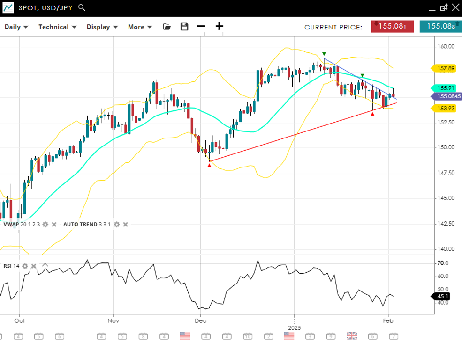Open the More menu
Viewport: 462px width, 342px height.
point(140,27)
